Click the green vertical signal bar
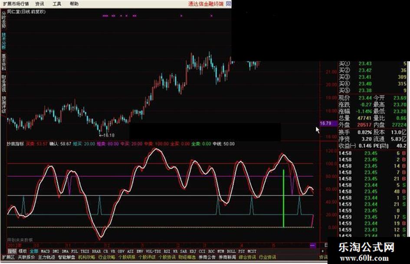Image resolution: width=410 pixels, height=264 pixels. [x=284, y=199]
